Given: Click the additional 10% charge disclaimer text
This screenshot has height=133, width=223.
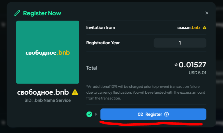Looking at the screenshot, I should (146, 92).
